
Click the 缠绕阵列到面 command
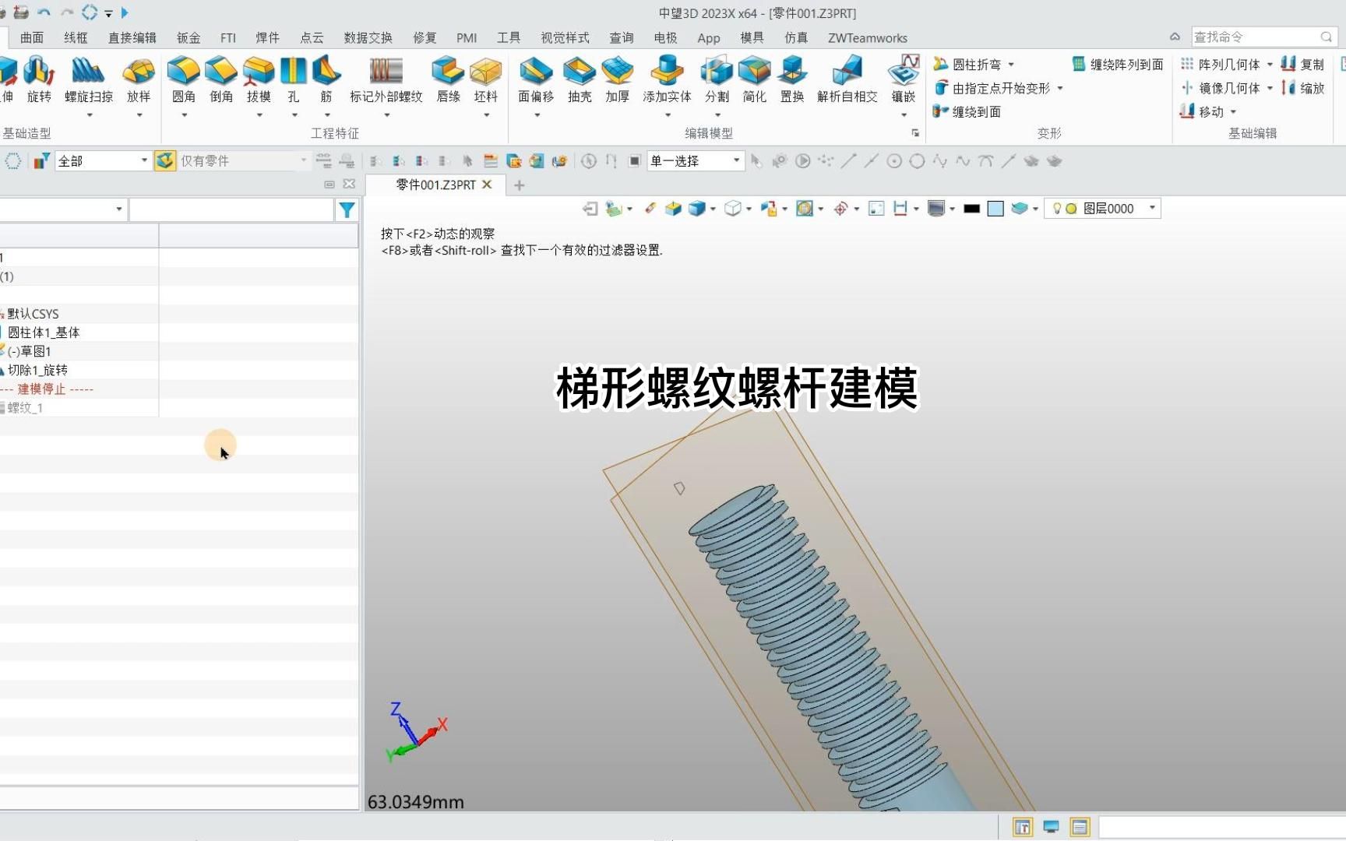(1116, 64)
